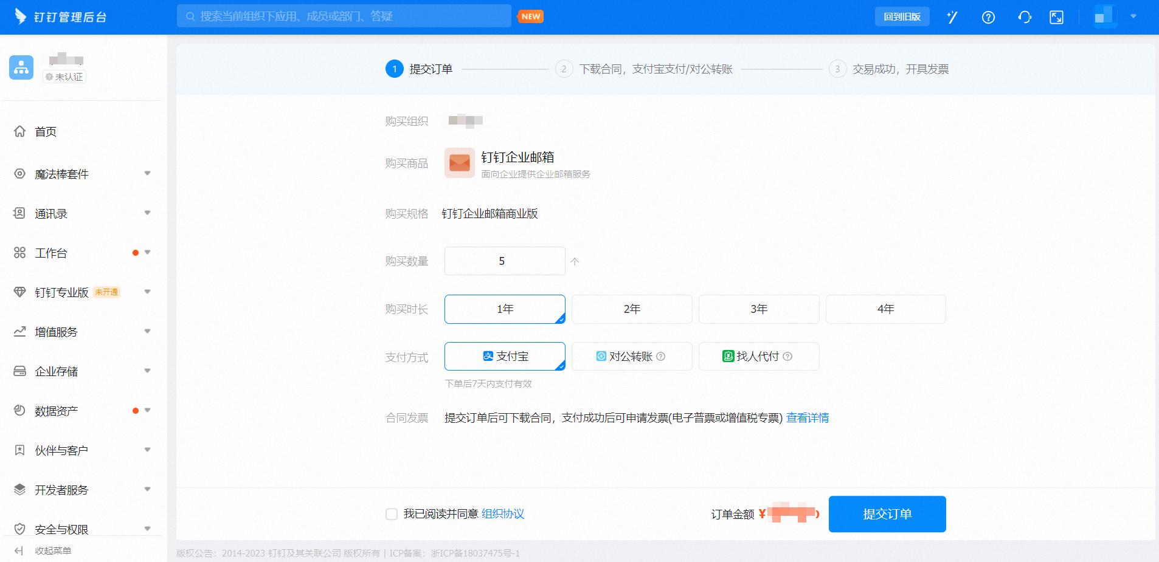This screenshot has width=1159, height=562.
Task: Click the purchase quantity input field
Action: pos(505,261)
